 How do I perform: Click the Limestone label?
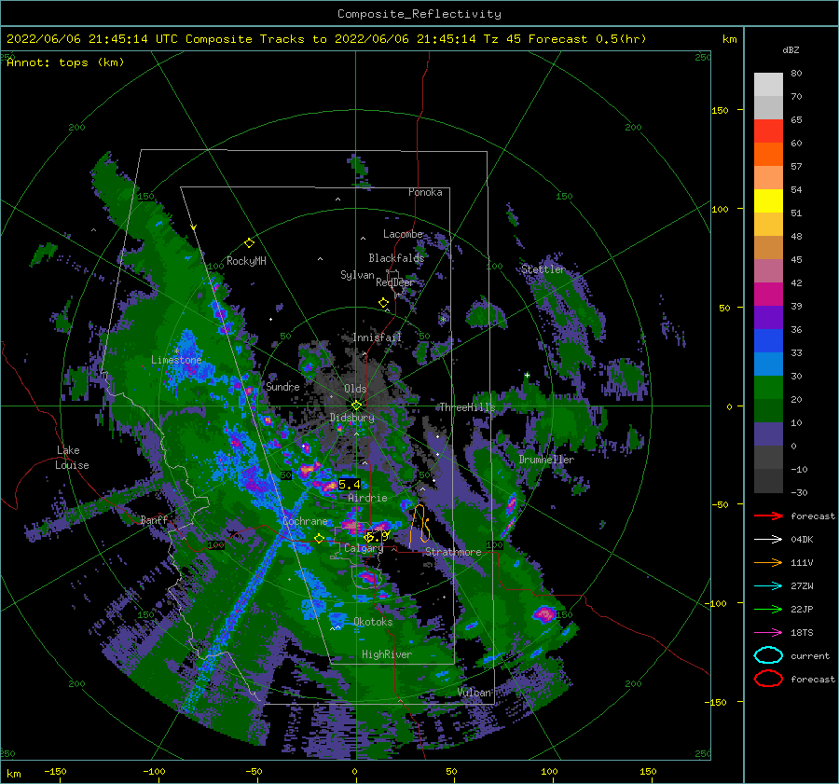coord(176,360)
